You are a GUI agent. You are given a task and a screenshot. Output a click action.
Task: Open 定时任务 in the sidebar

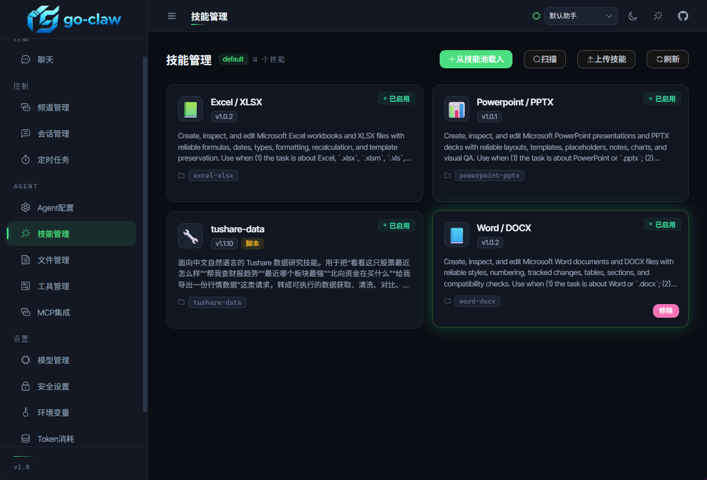point(71,159)
